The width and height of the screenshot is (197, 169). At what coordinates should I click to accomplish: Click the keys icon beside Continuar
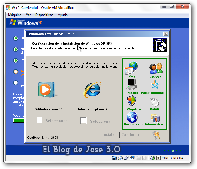coord(156,135)
